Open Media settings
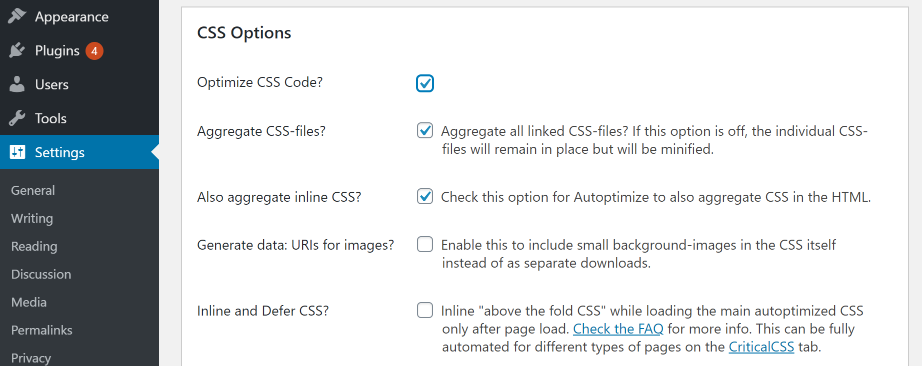Viewport: 922px width, 366px height. (x=29, y=302)
